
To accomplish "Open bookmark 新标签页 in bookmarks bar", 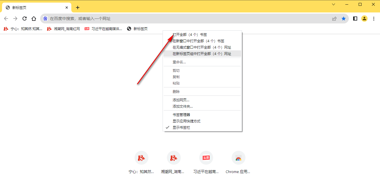I will (137, 29).
